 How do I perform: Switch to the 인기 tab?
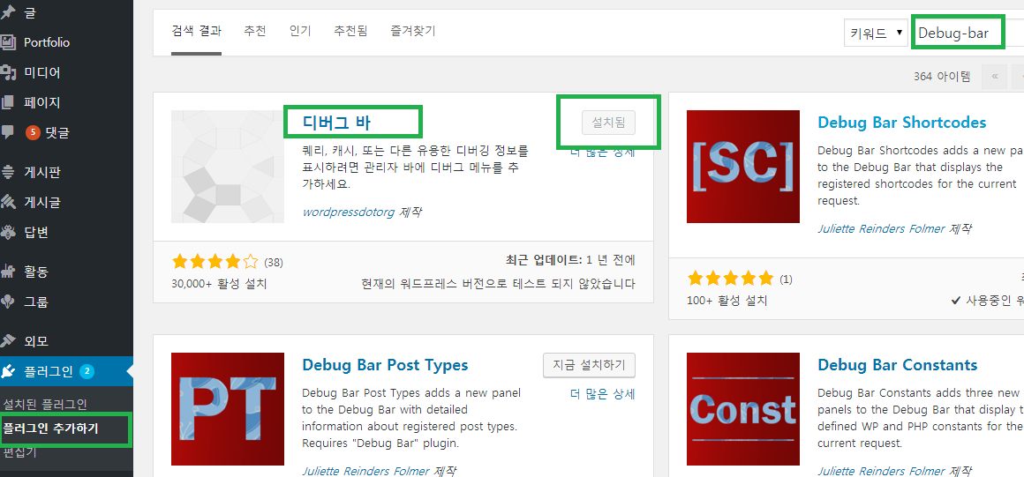300,31
